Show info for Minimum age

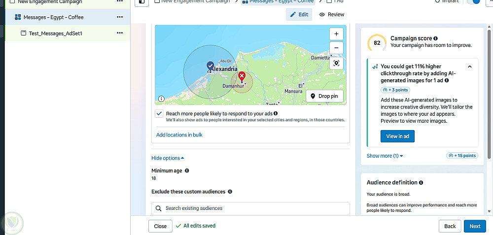187,170
